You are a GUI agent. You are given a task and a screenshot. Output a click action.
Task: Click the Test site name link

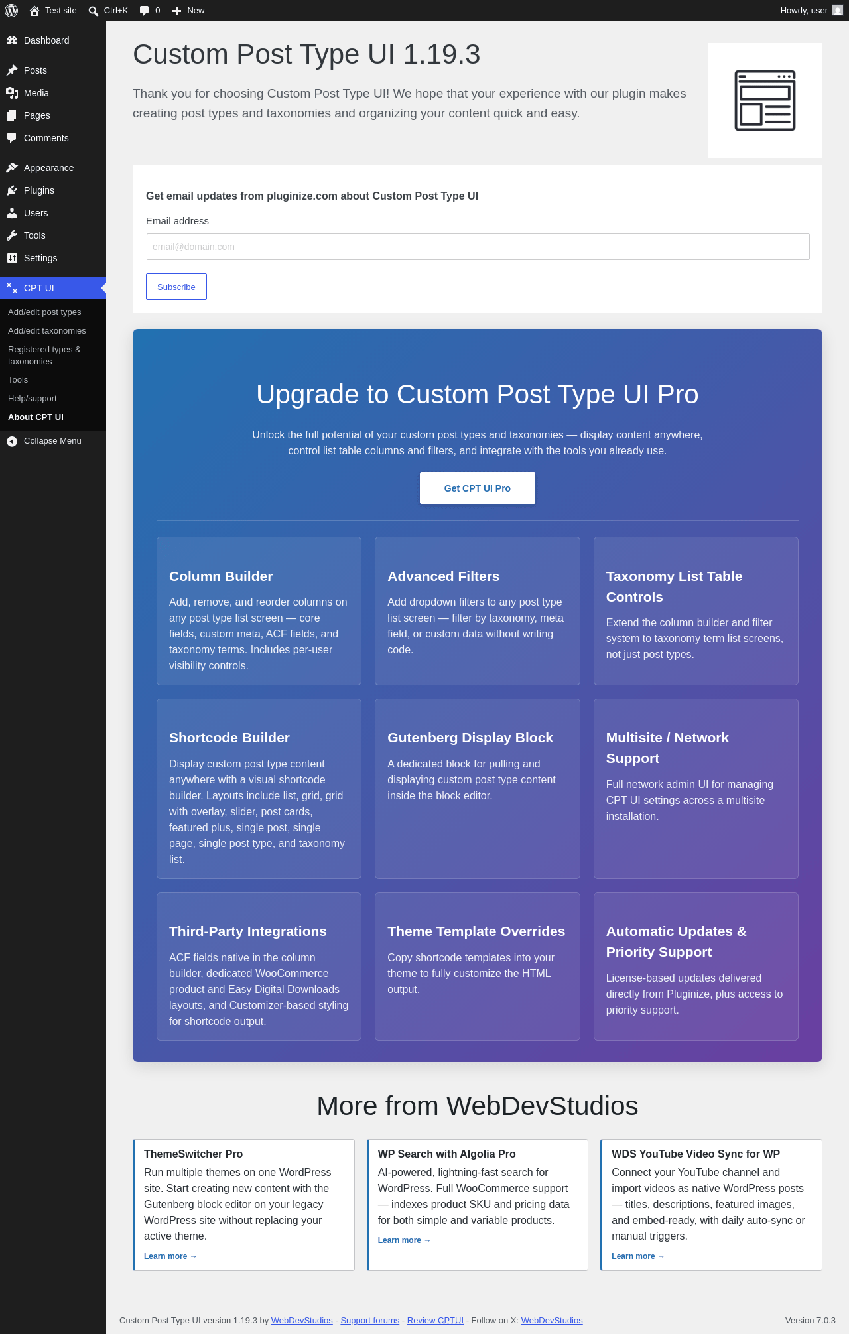tap(61, 11)
